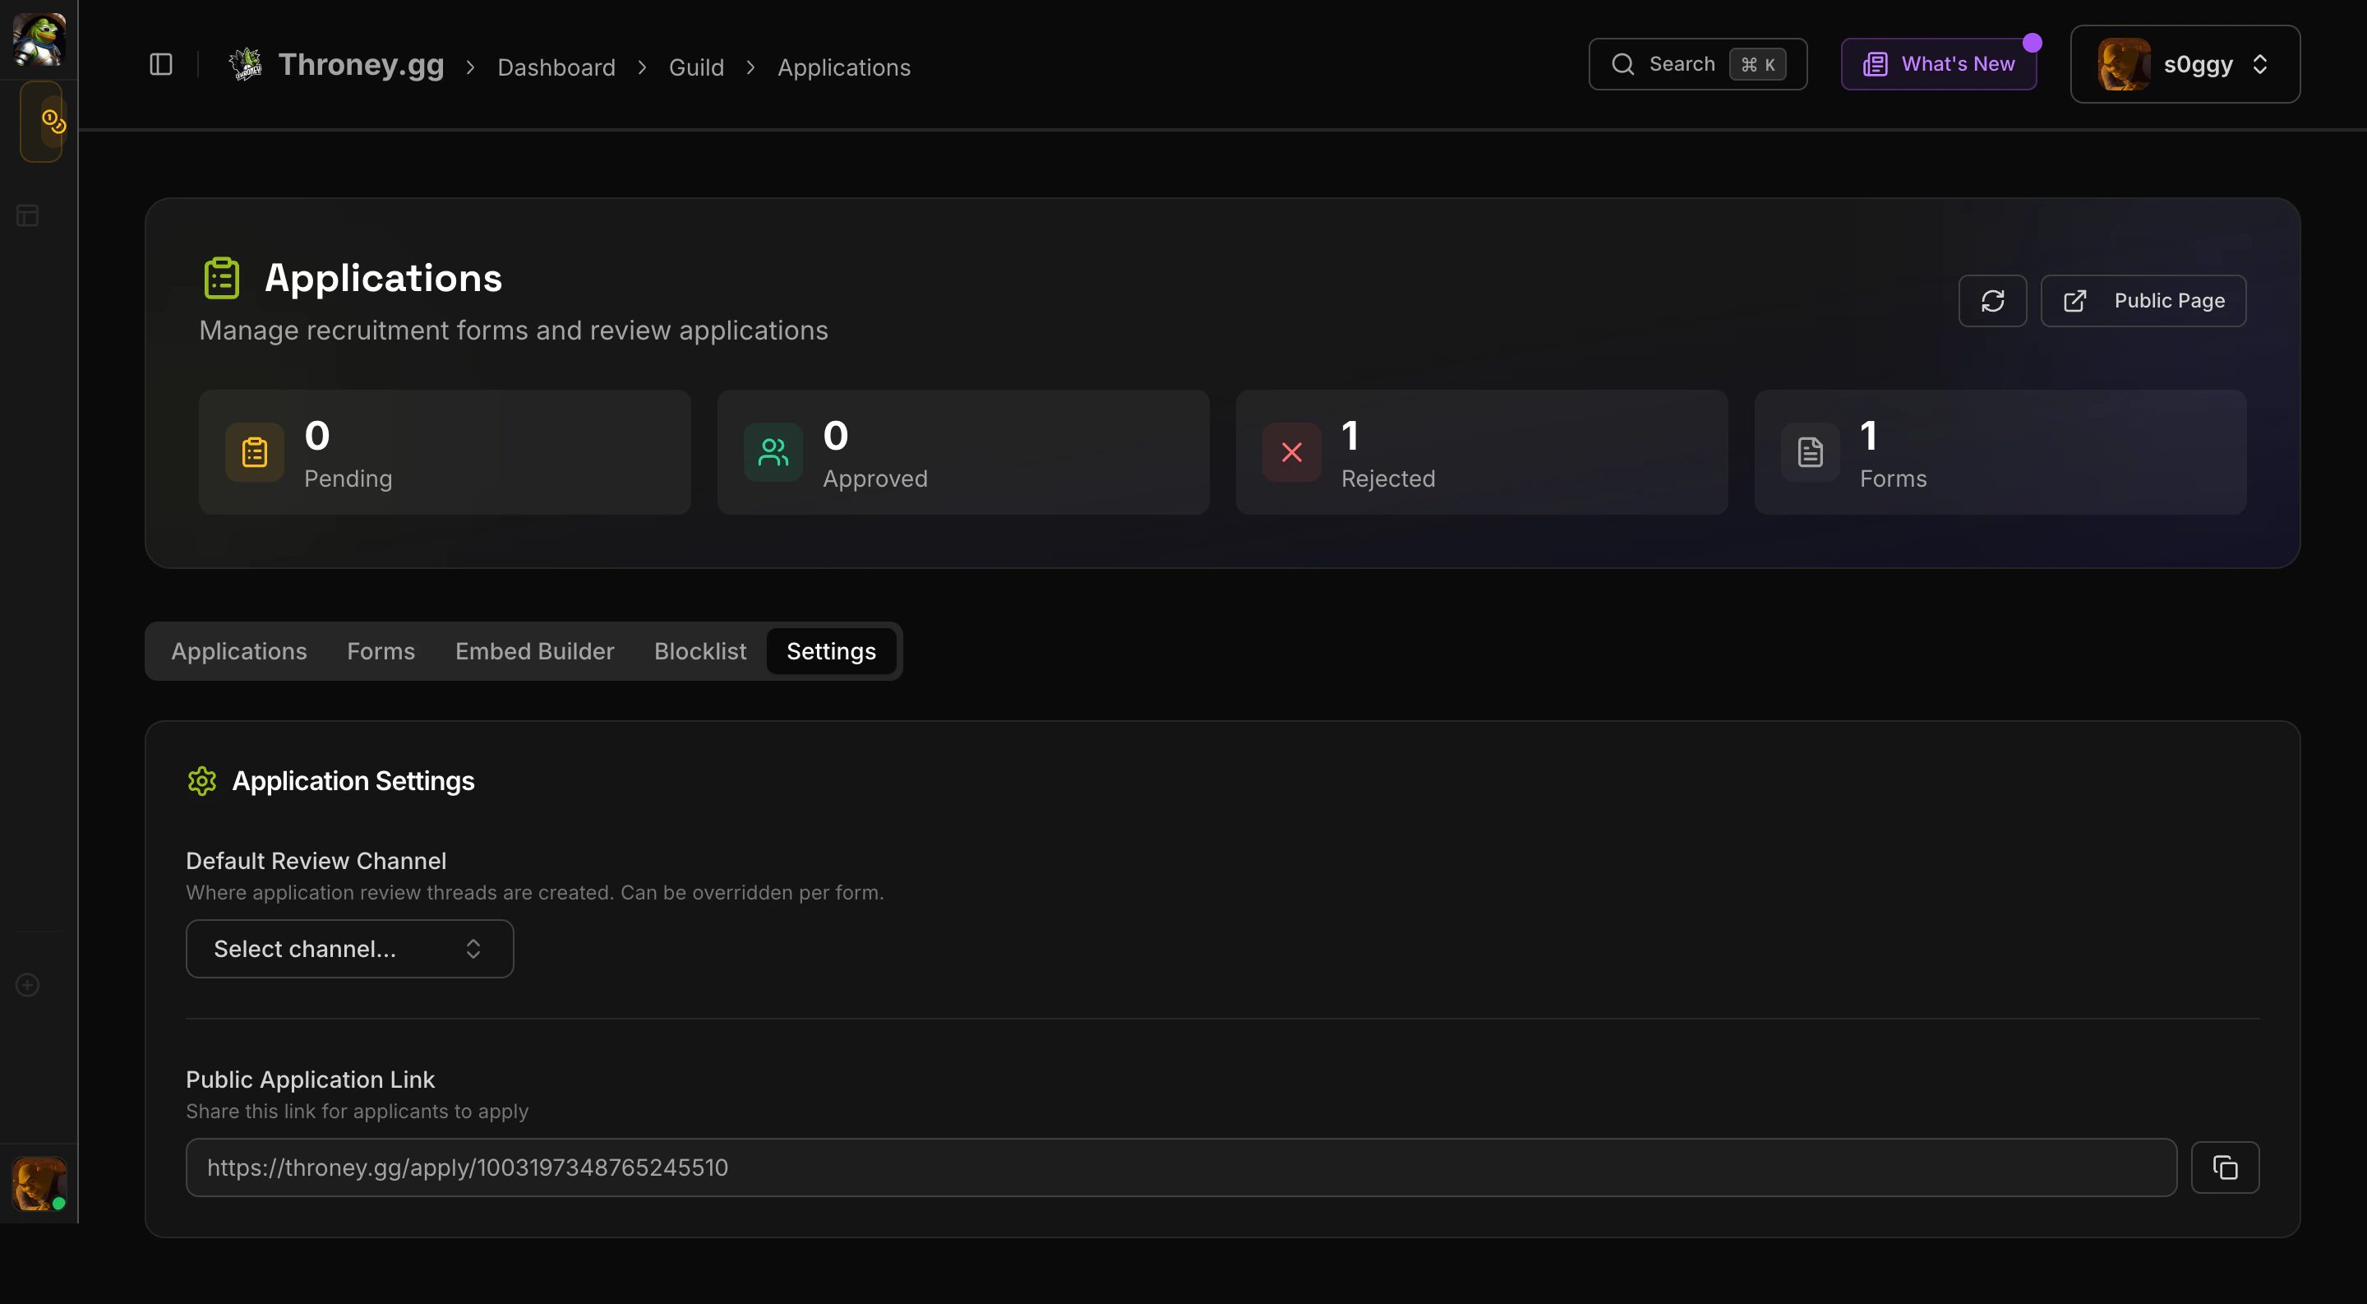
Task: Click the Applications breadcrumb
Action: pyautogui.click(x=843, y=67)
